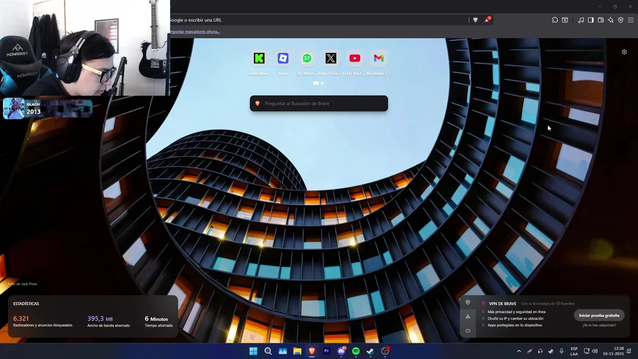Viewport: 638px width, 359px height.
Task: Open the widgets app icon beside taskbar search
Action: pos(283,351)
